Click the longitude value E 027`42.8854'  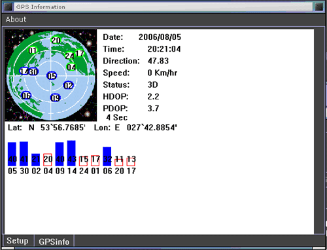pyautogui.click(x=146, y=128)
